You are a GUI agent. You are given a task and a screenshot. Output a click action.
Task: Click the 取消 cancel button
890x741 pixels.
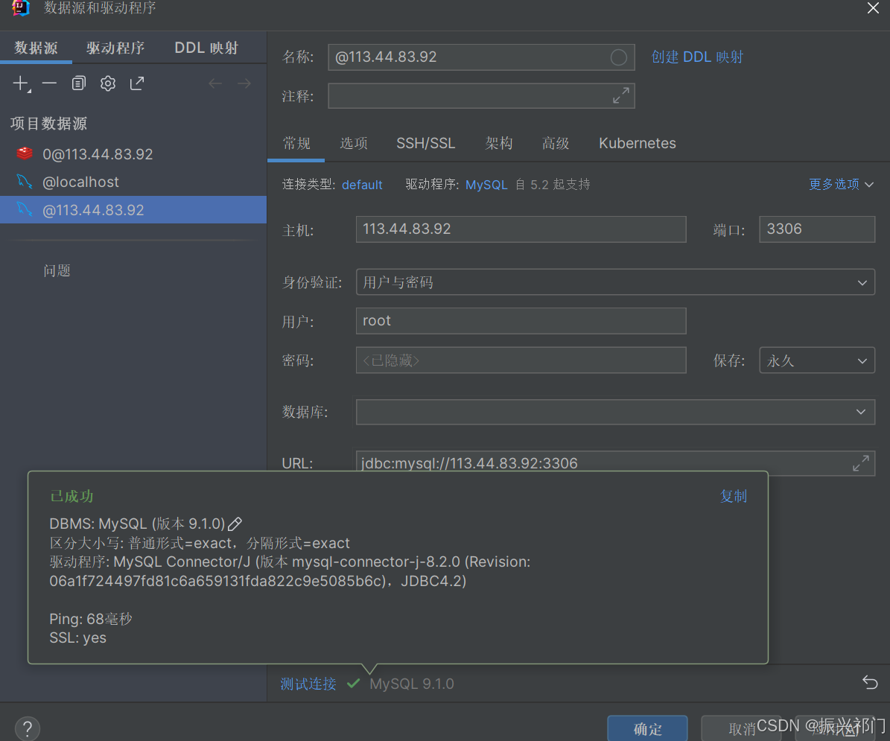pos(741,728)
